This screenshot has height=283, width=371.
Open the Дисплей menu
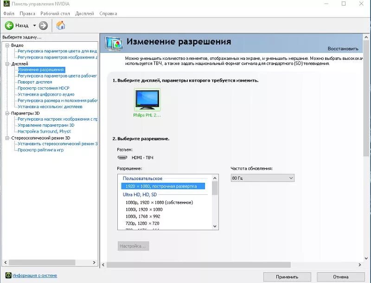84,13
